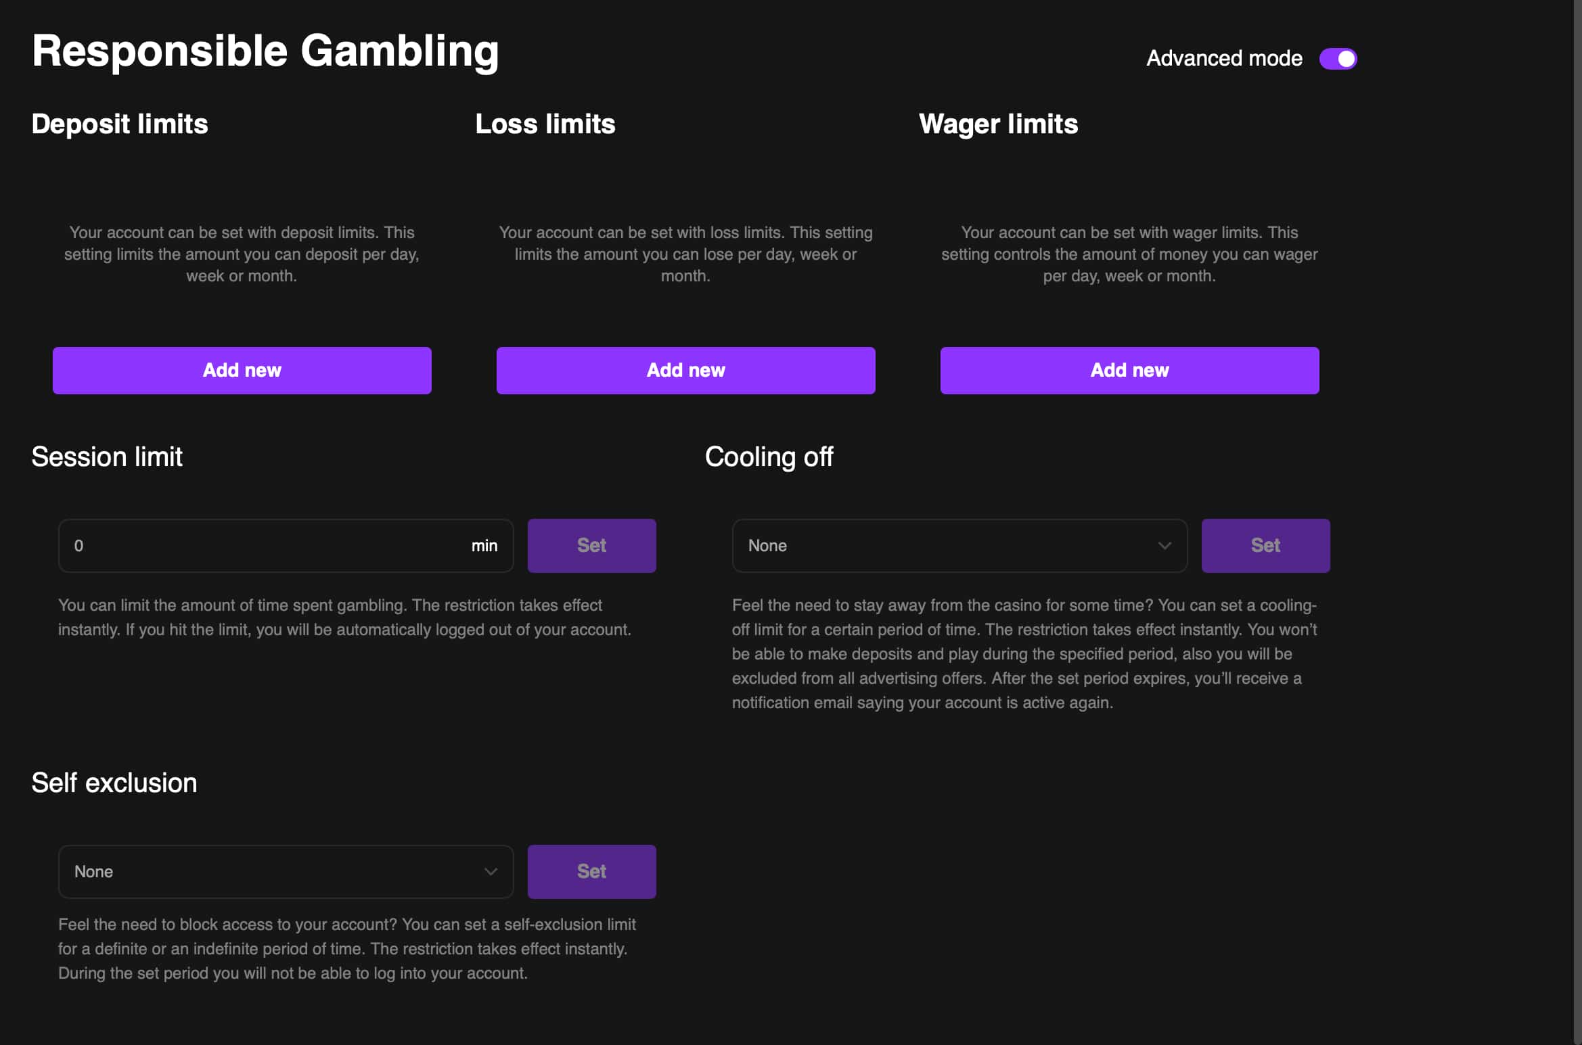Screen dimensions: 1582x1045
Task: Focus the Session limit minutes field
Action: point(264,546)
